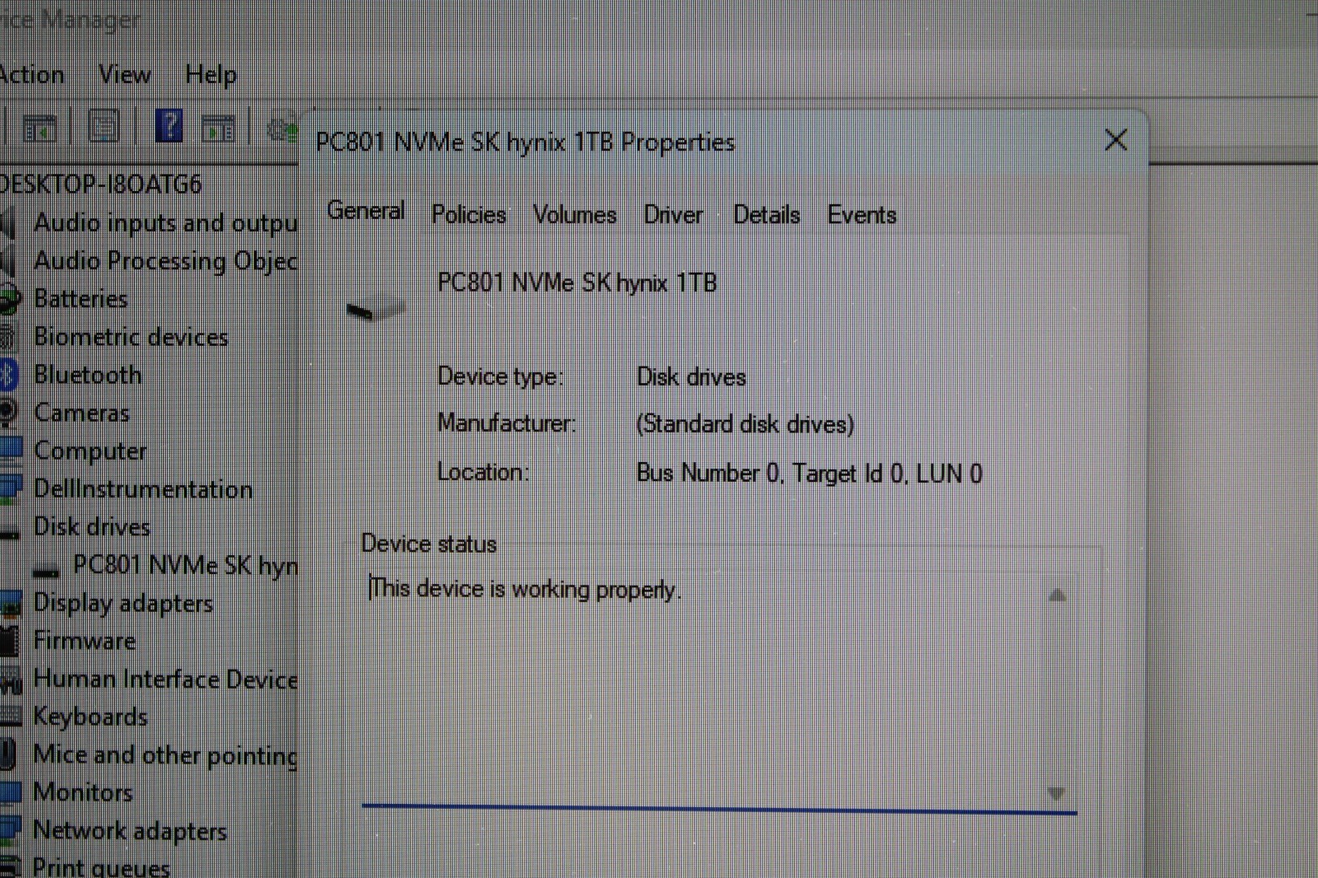Select the Monitors category
This screenshot has height=878, width=1318.
click(x=82, y=793)
